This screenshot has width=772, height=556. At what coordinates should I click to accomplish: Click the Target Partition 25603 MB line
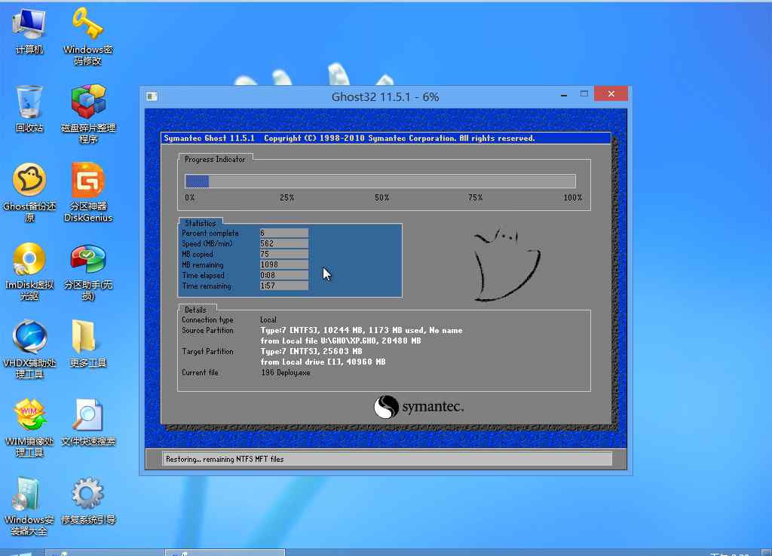click(x=311, y=351)
